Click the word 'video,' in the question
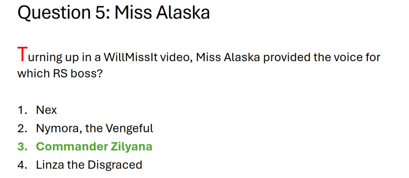The image size is (409, 178). 176,57
